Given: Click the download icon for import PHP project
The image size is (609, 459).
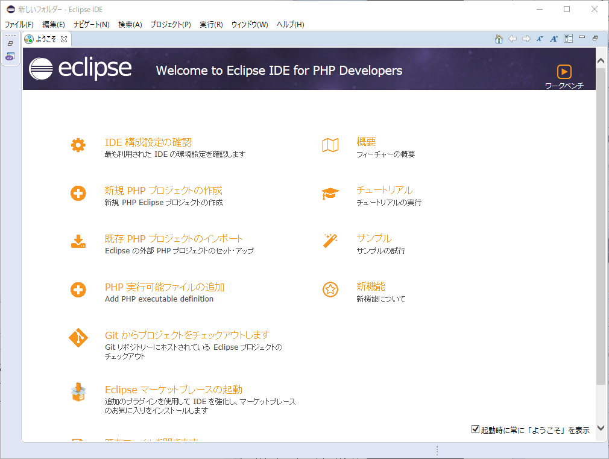Looking at the screenshot, I should pyautogui.click(x=78, y=241).
